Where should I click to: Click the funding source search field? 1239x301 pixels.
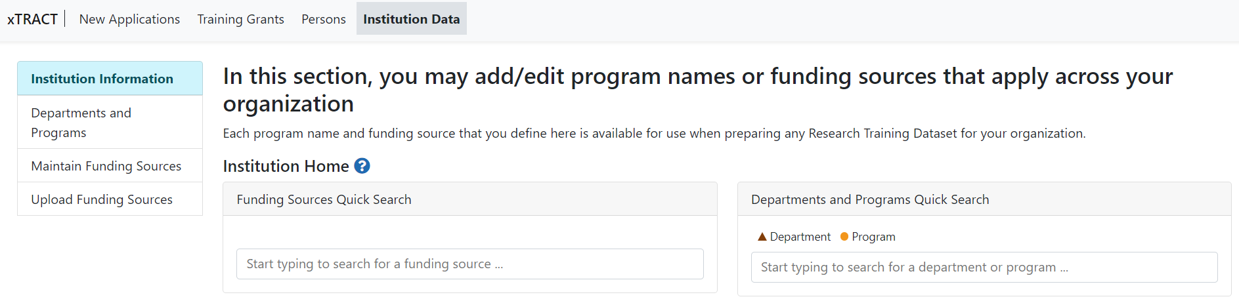469,264
